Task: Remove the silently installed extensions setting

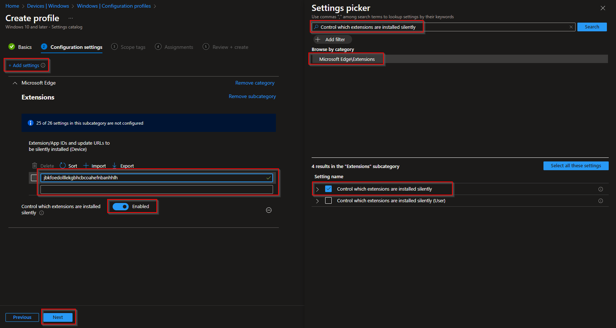Action: coord(269,210)
